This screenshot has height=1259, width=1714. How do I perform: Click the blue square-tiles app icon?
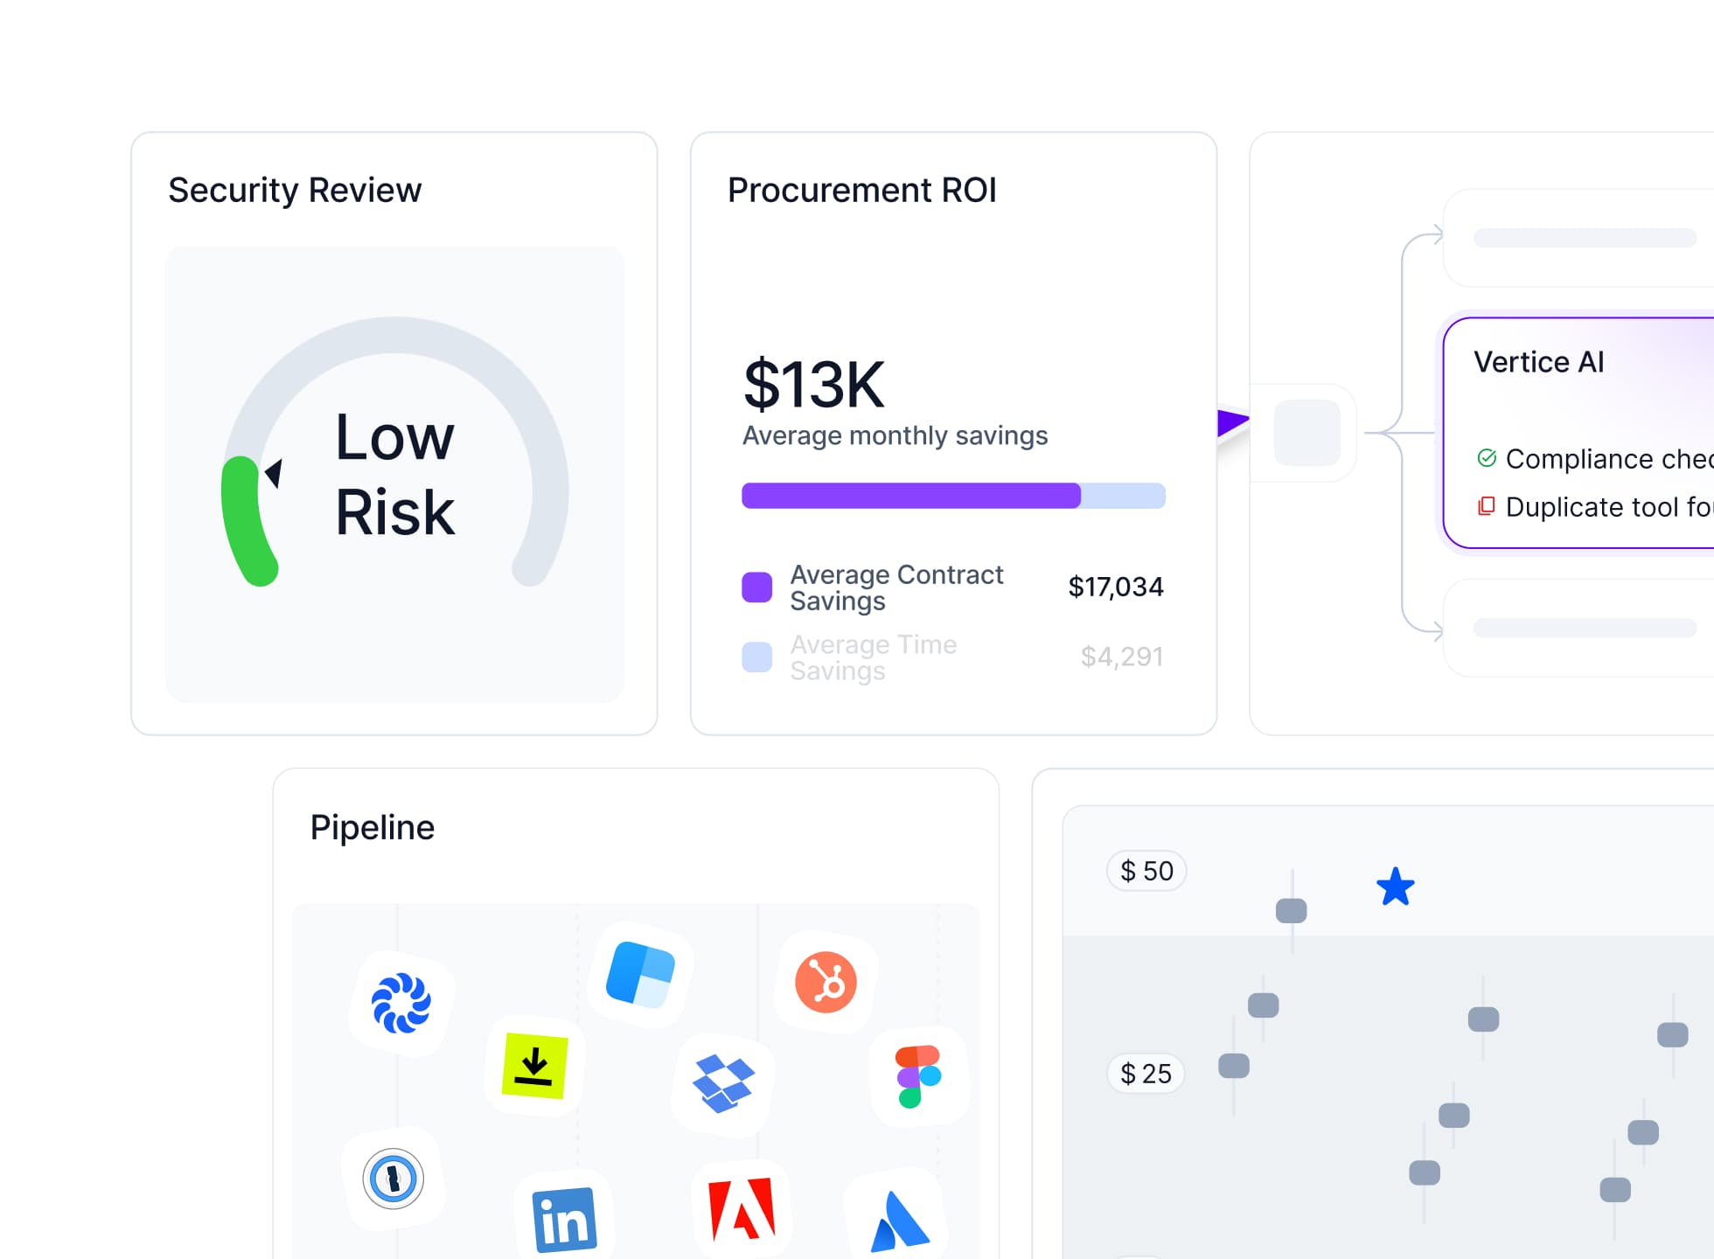640,974
